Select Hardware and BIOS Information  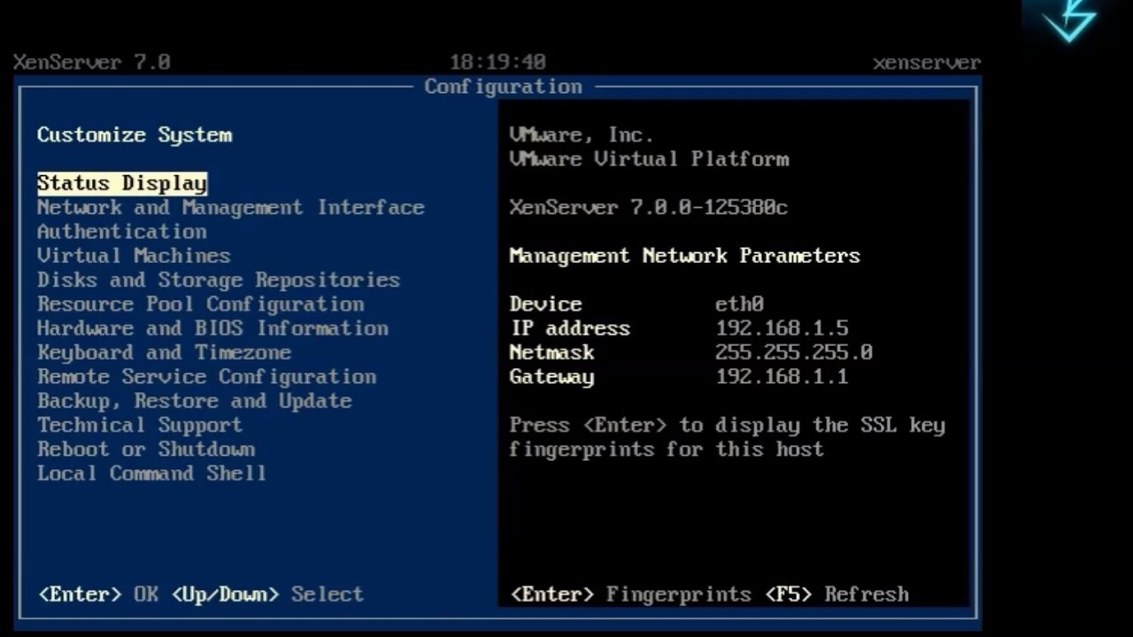(x=212, y=328)
